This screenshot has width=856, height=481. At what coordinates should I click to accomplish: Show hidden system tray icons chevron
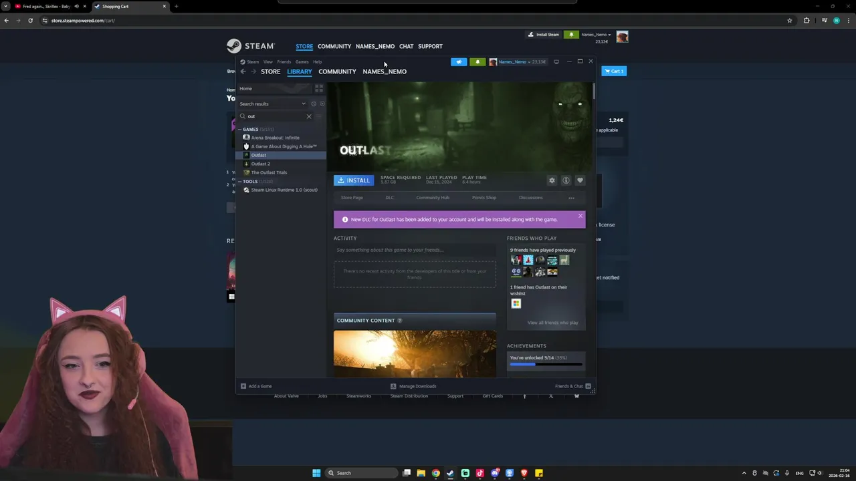click(744, 473)
